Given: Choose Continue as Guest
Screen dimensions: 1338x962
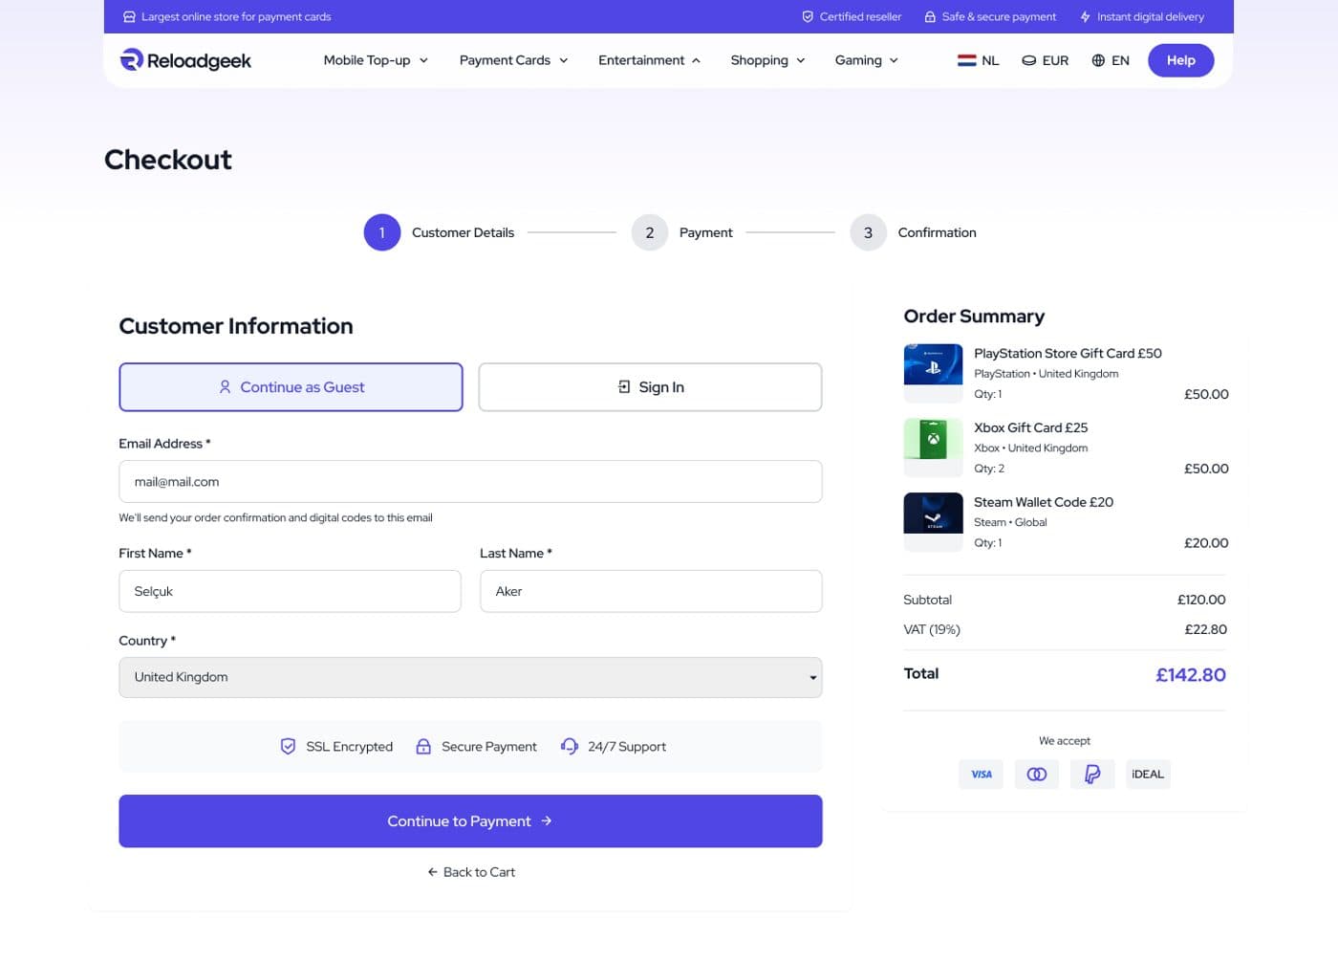Looking at the screenshot, I should [x=291, y=387].
